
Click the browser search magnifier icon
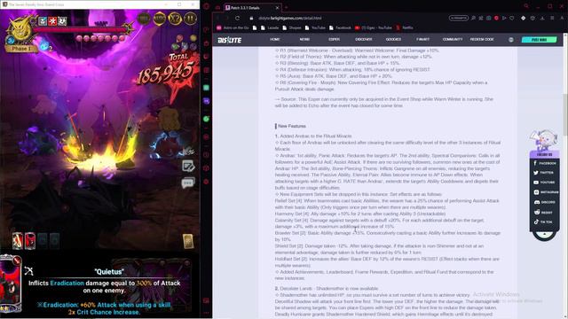pyautogui.click(x=473, y=18)
